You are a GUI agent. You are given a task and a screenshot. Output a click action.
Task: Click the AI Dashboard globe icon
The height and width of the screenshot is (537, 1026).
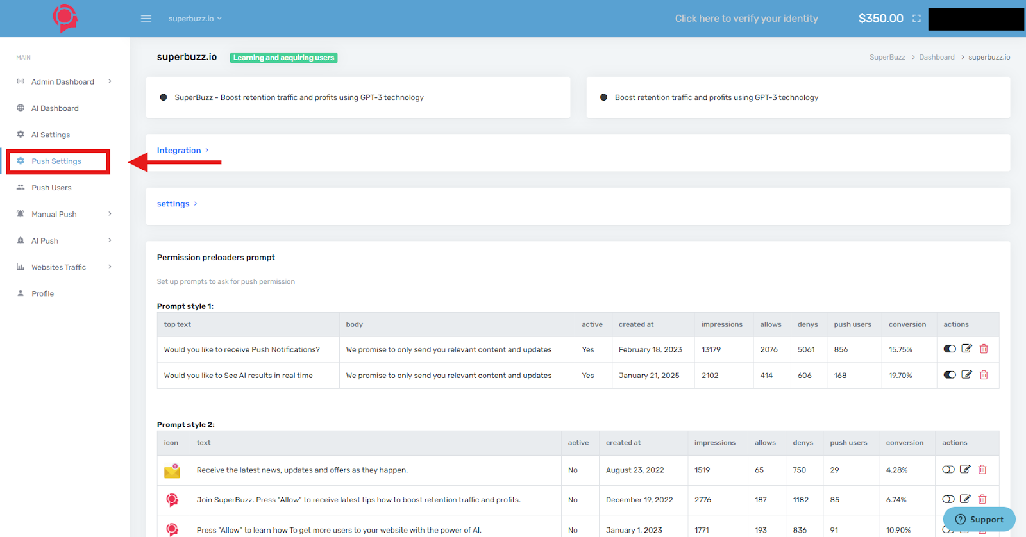point(21,108)
